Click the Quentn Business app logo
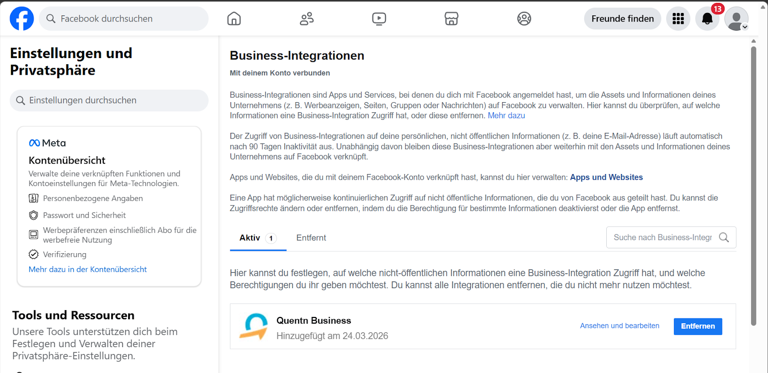The width and height of the screenshot is (768, 373). (253, 326)
